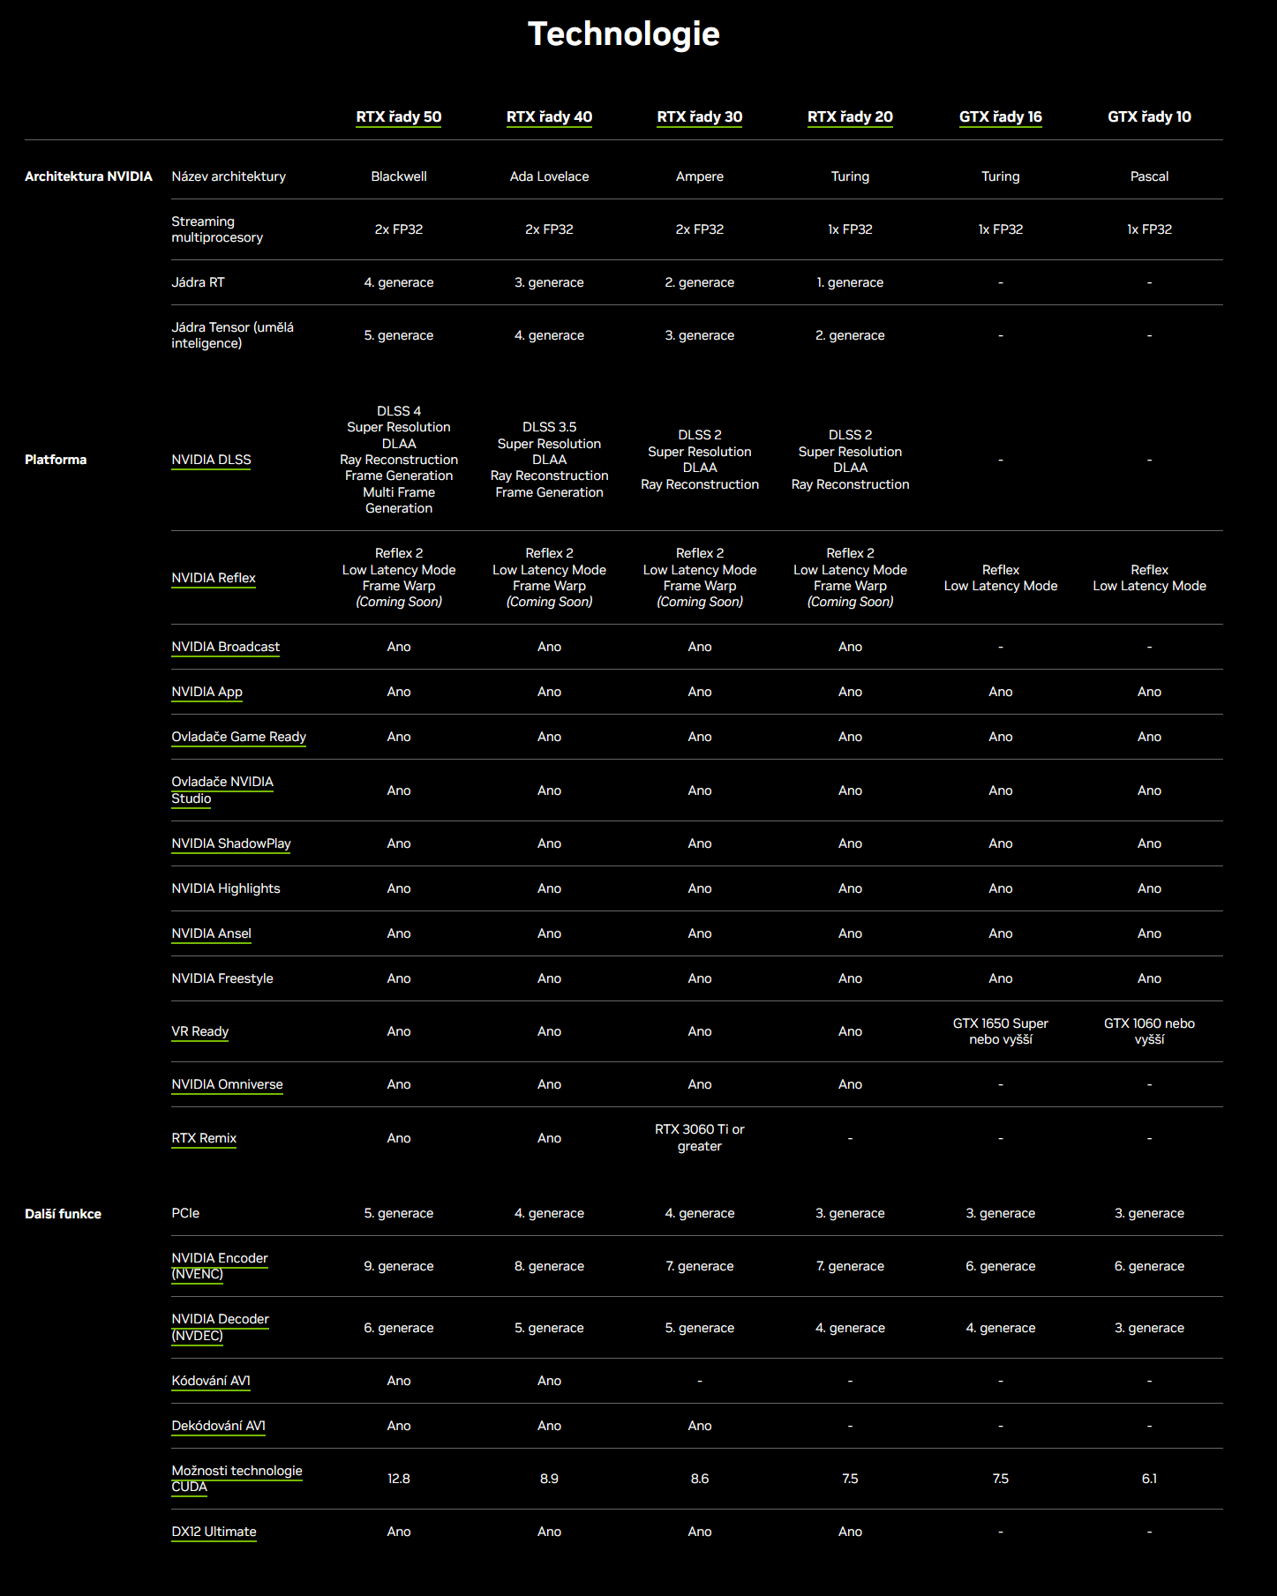1277x1596 pixels.
Task: Click the NVIDIA Highlights row label
Action: (225, 888)
